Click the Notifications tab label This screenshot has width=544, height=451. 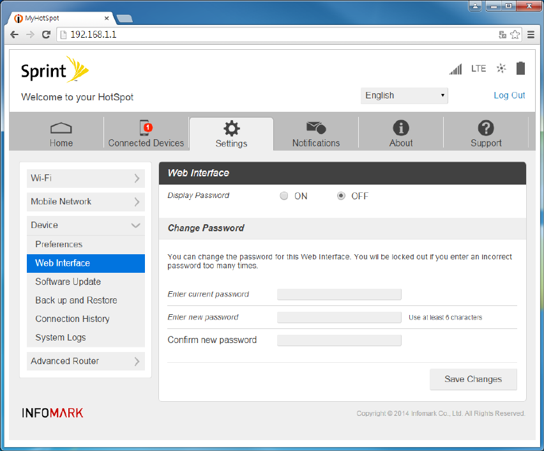pos(316,143)
